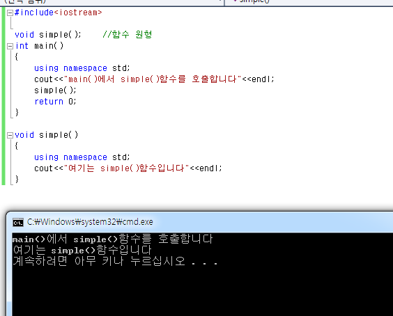Viewport: 393px width, 316px height.
Task: Collapse the int main() function block
Action: (10, 46)
